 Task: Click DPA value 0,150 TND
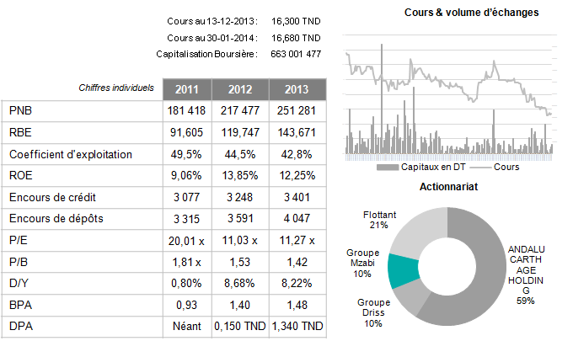click(x=239, y=326)
